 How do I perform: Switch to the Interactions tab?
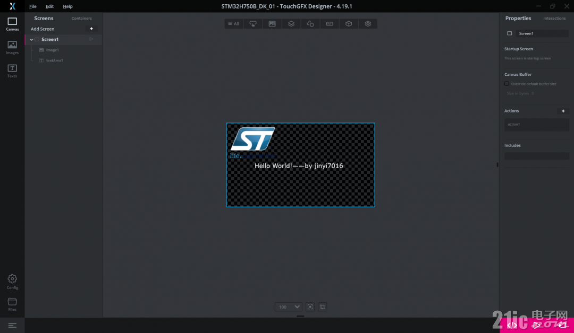coord(554,18)
